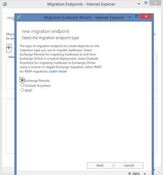Close the Migration Endpoint Wizard window
This screenshot has height=175, width=163.
pyautogui.click(x=146, y=16)
